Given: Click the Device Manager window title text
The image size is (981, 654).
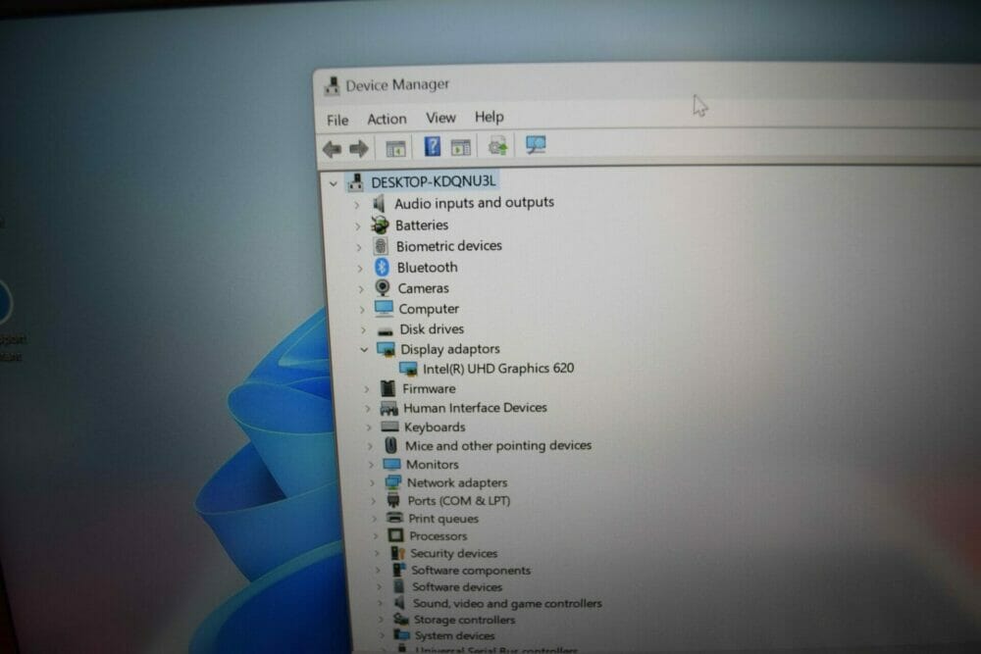Looking at the screenshot, I should click(397, 84).
